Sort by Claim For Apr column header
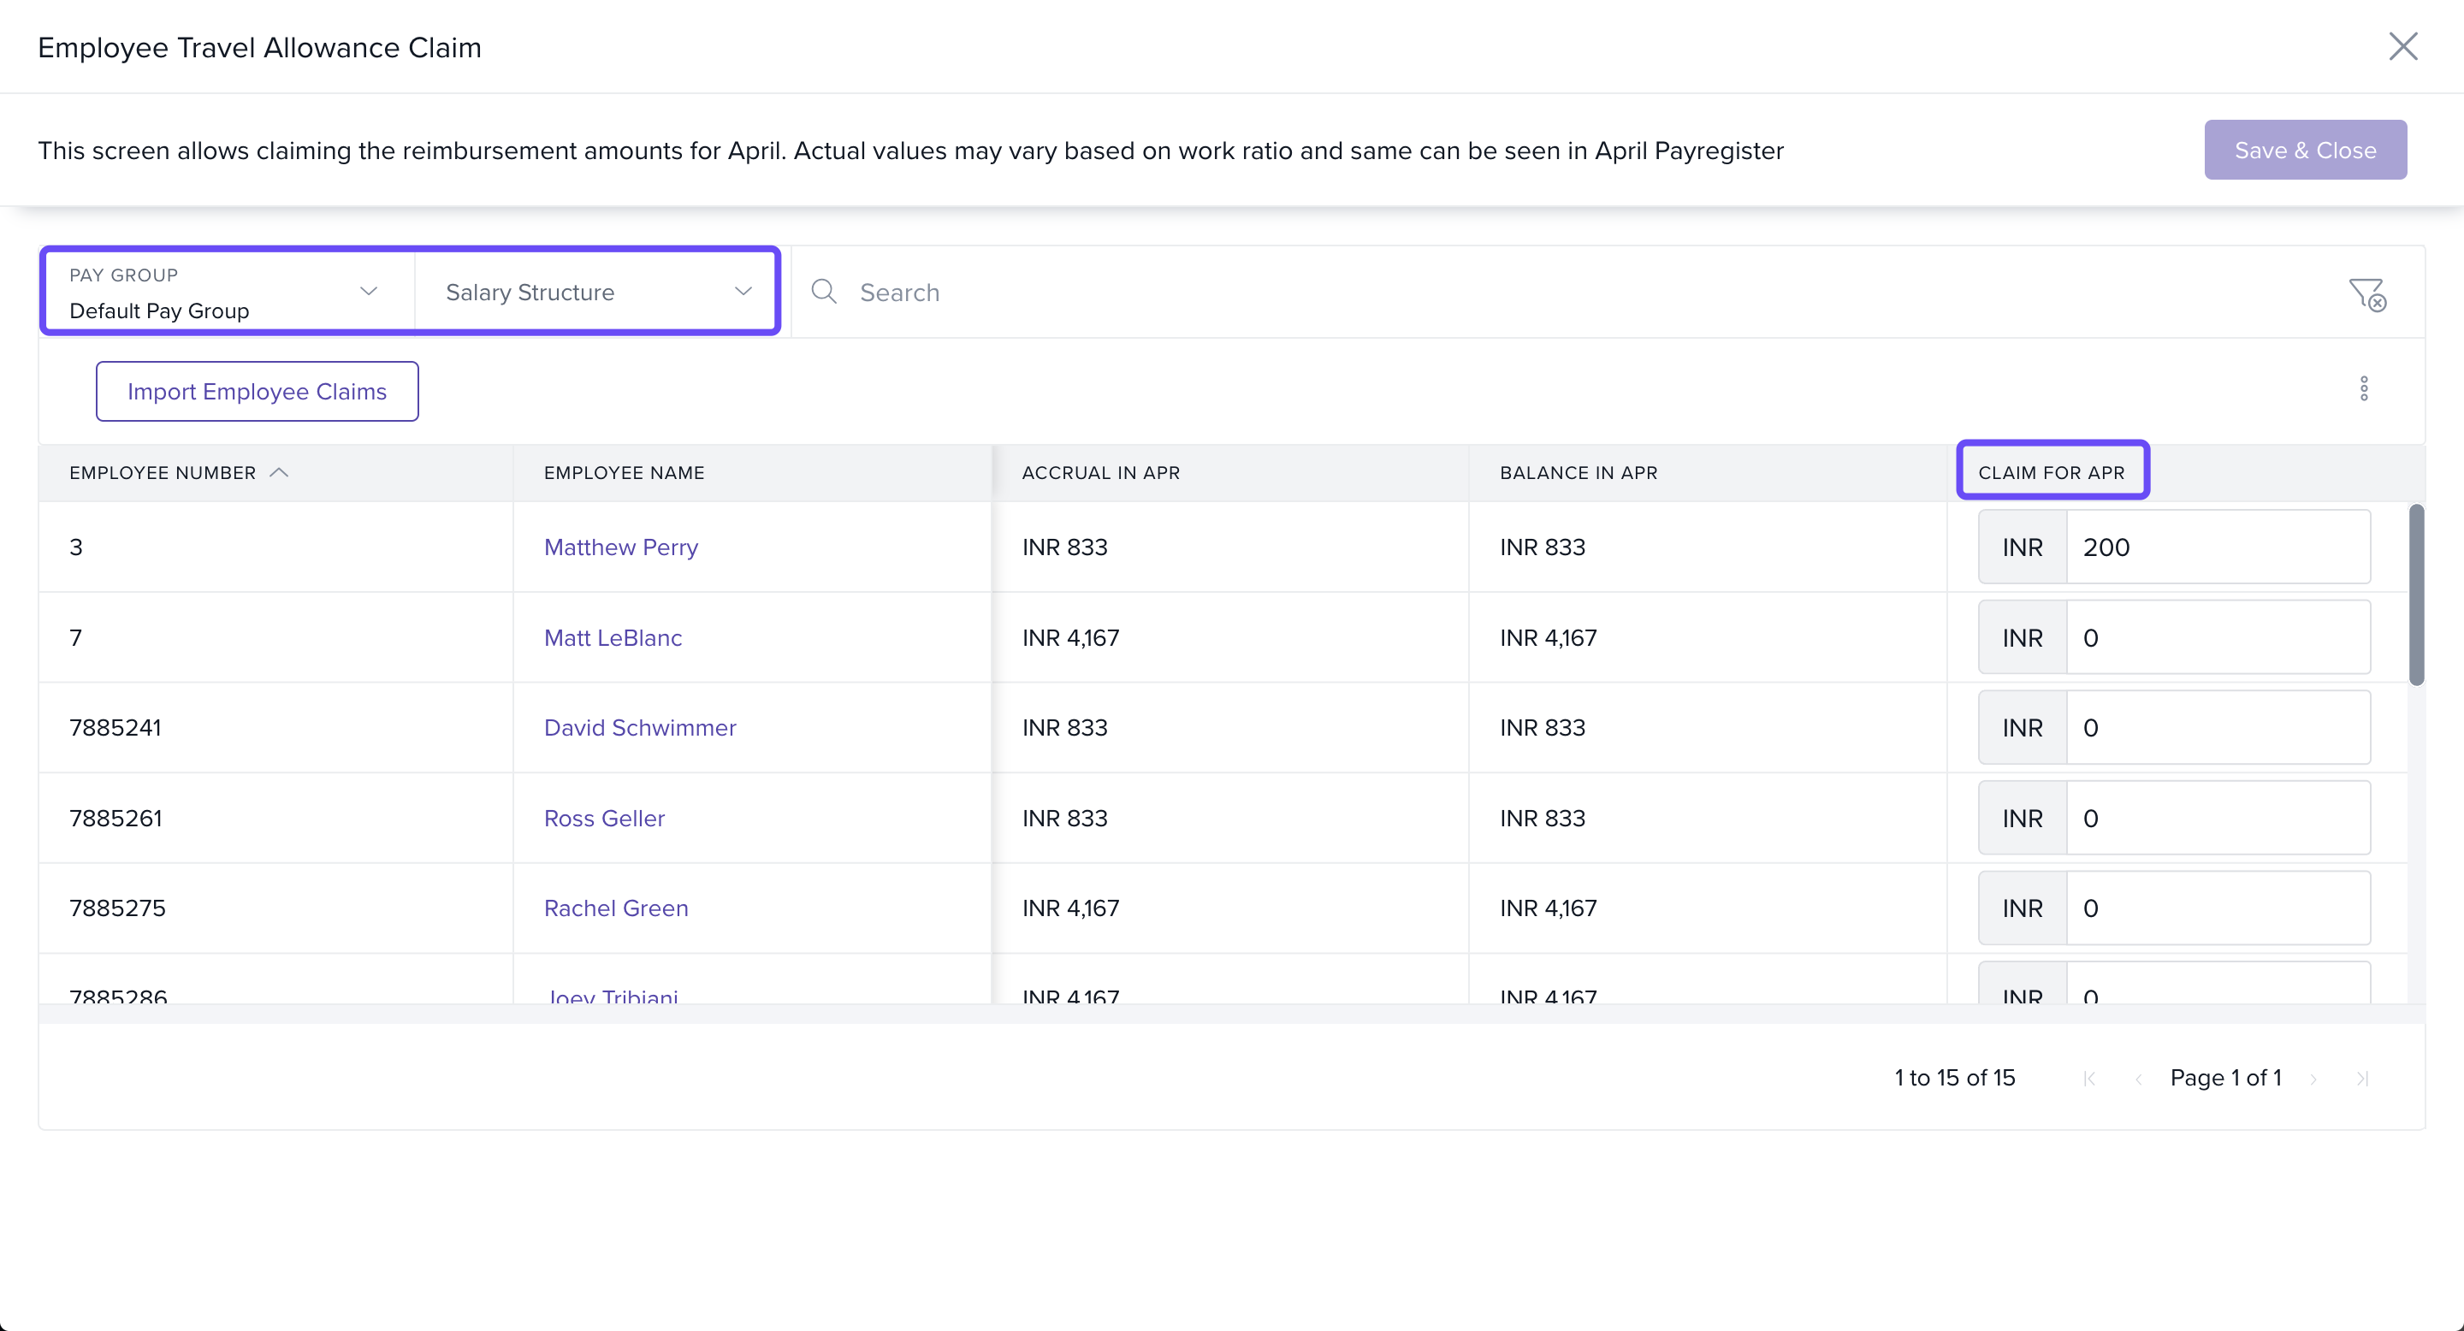 click(2051, 472)
